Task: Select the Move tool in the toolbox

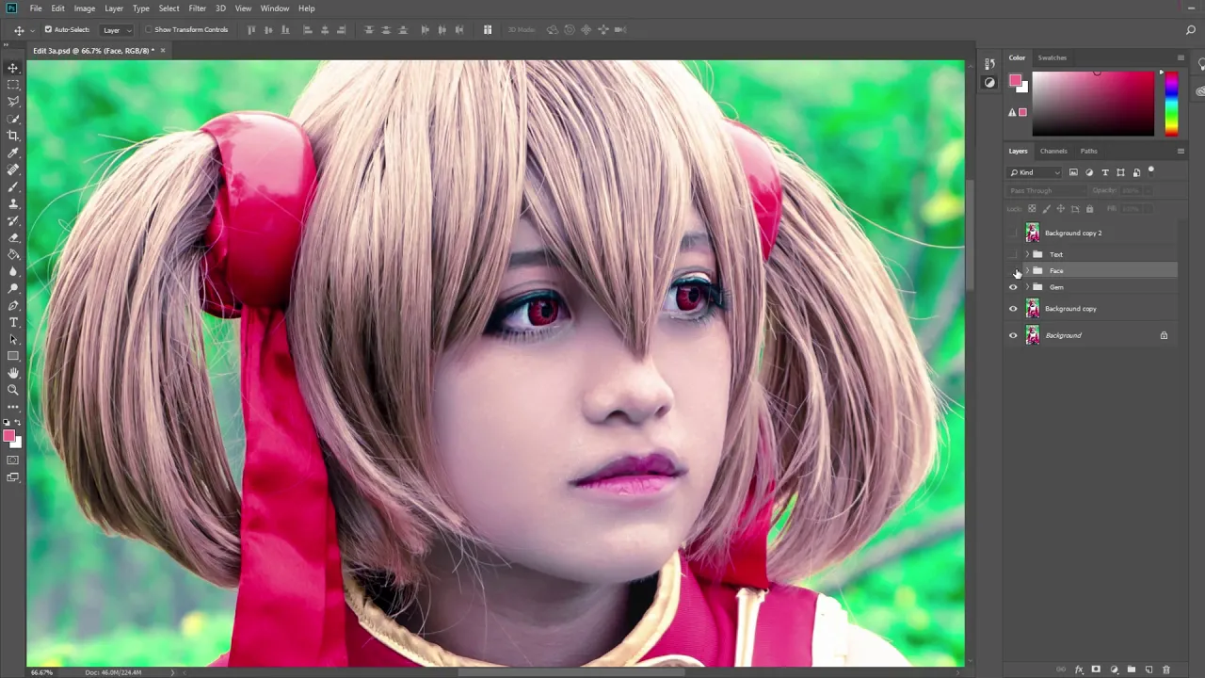Action: [13, 68]
